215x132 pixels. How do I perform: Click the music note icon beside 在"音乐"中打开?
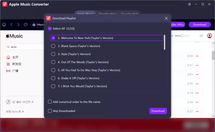tap(8, 102)
